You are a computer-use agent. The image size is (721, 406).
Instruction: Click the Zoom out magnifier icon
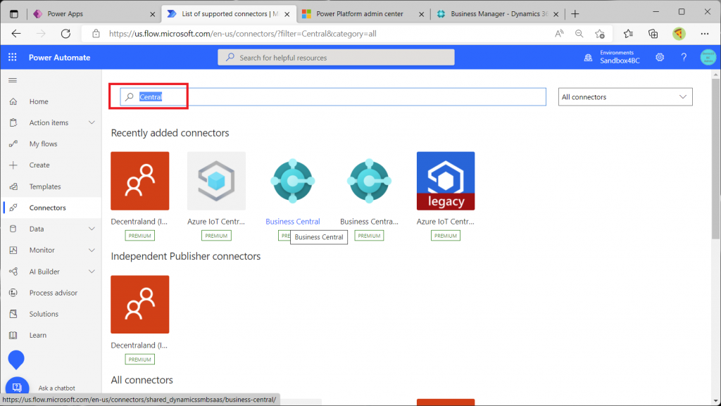tap(579, 34)
